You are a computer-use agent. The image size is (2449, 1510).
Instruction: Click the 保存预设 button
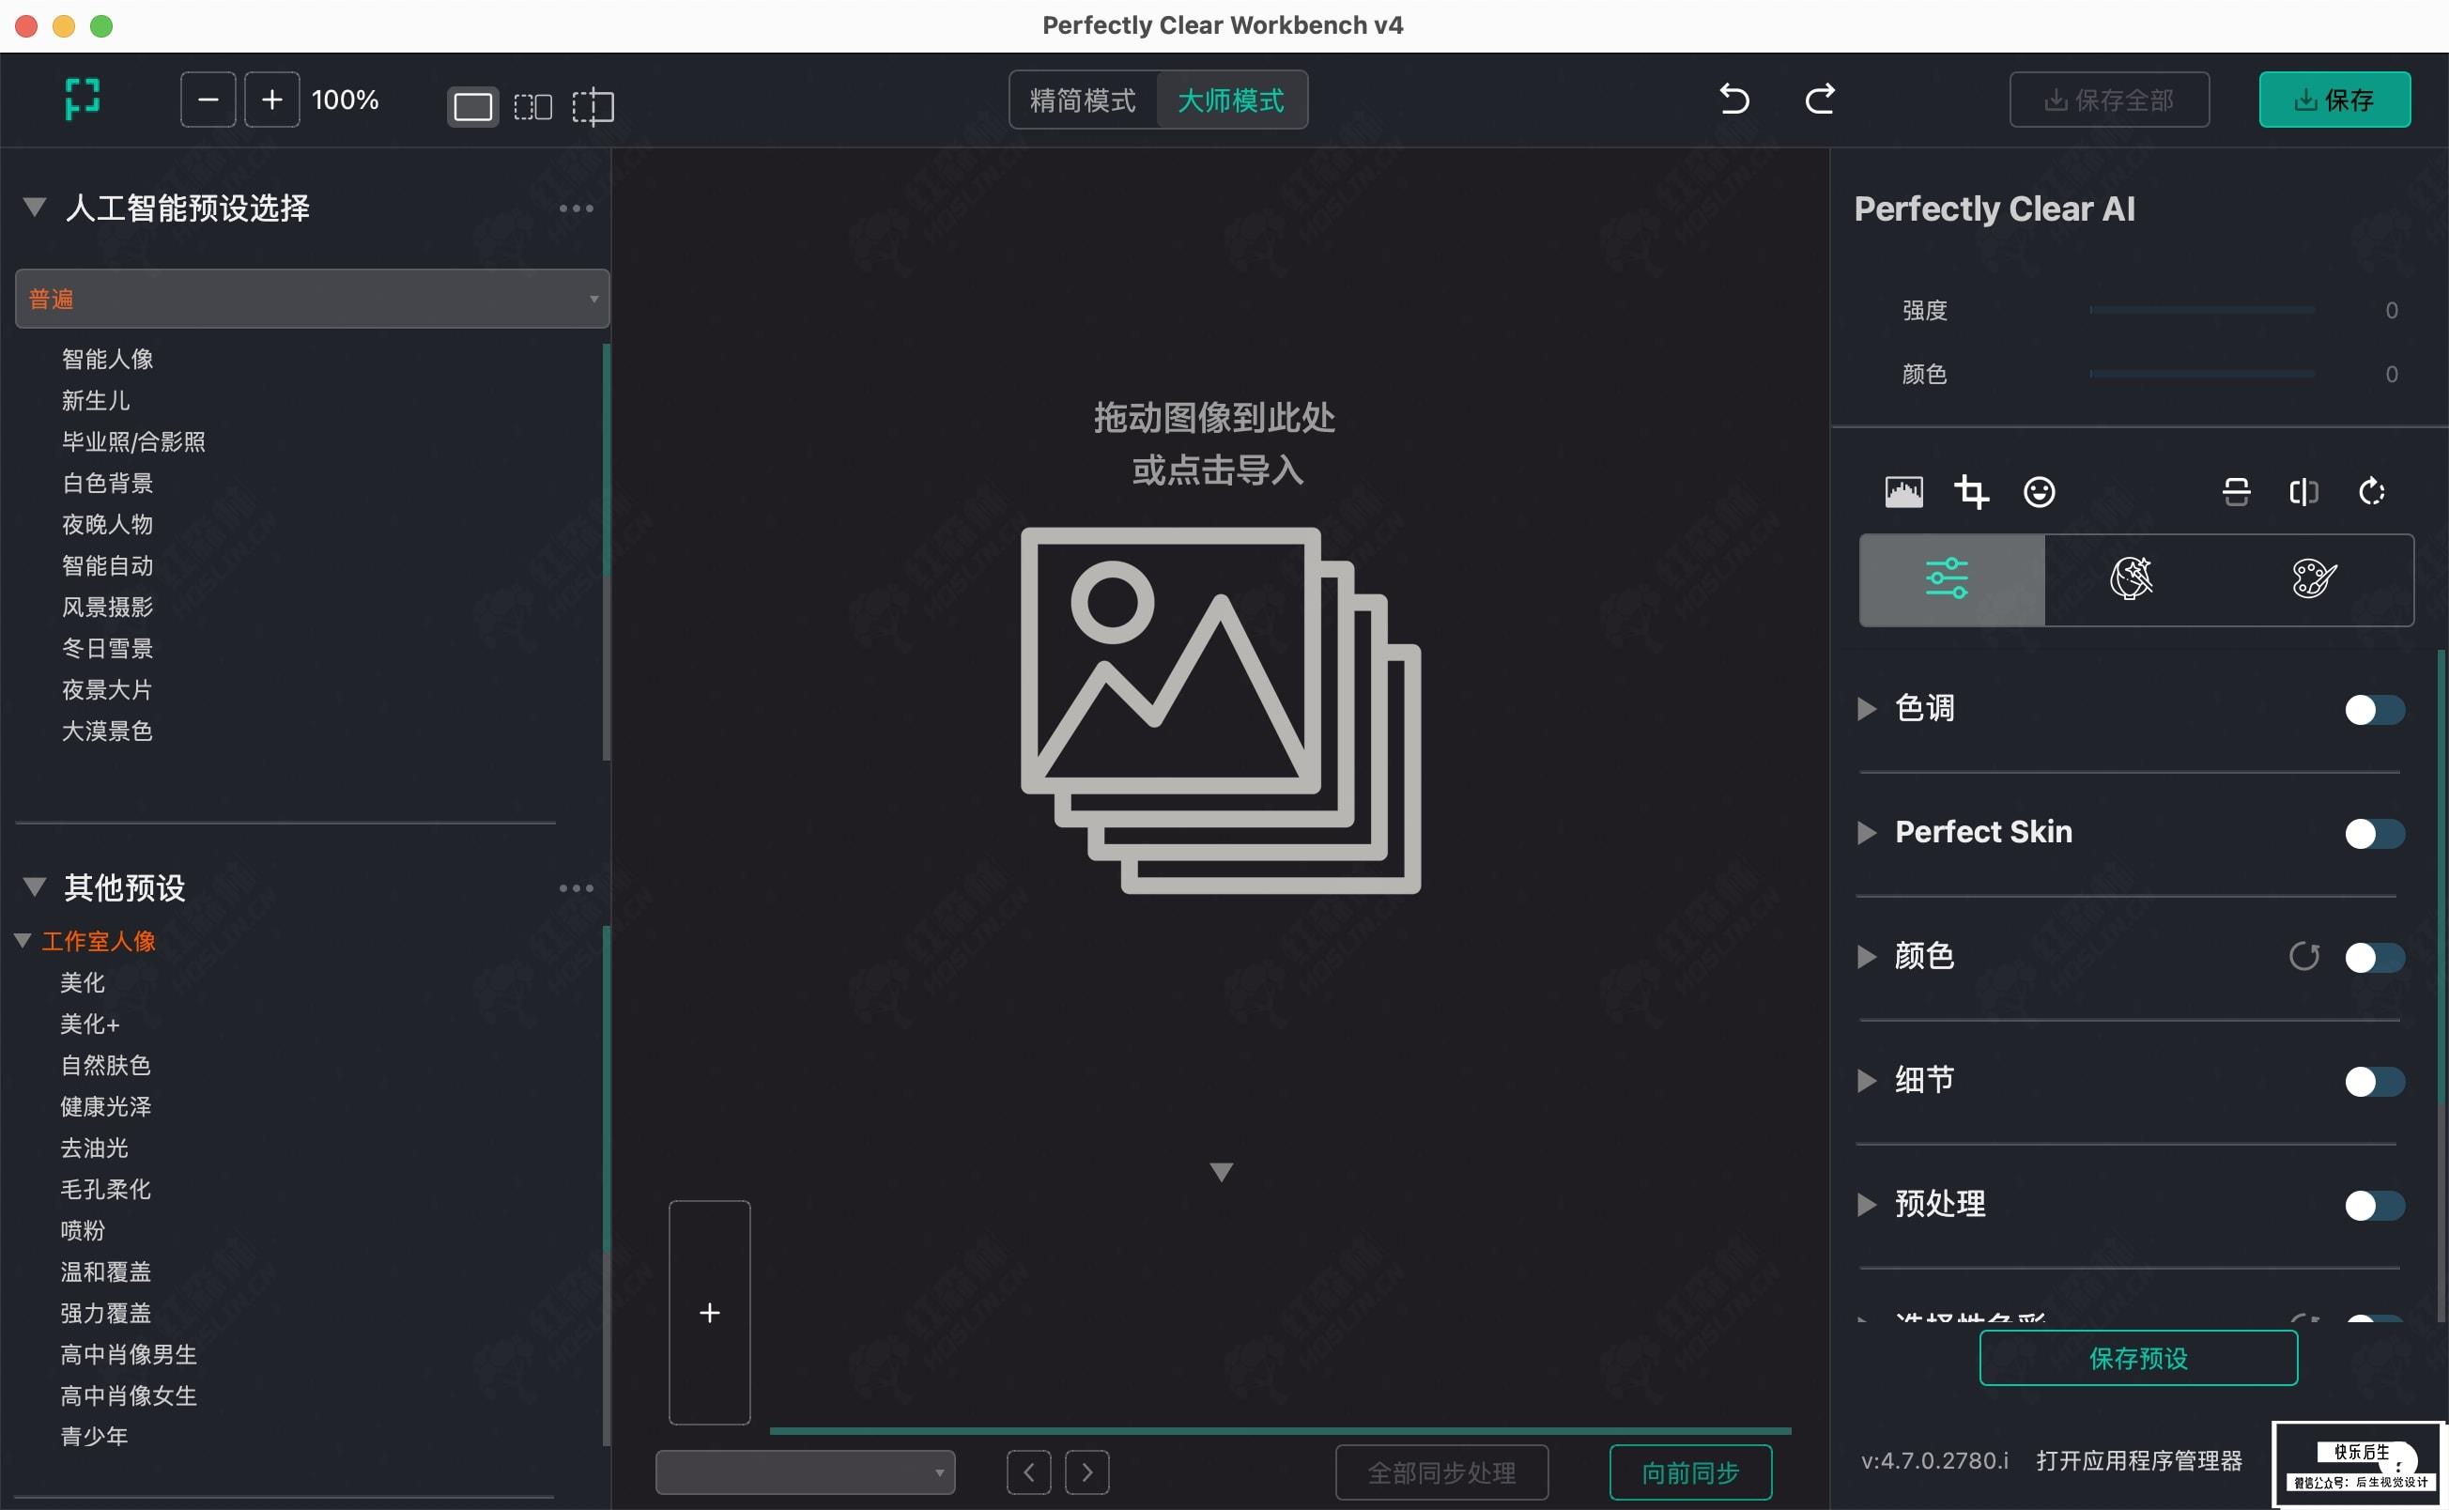point(2138,1358)
